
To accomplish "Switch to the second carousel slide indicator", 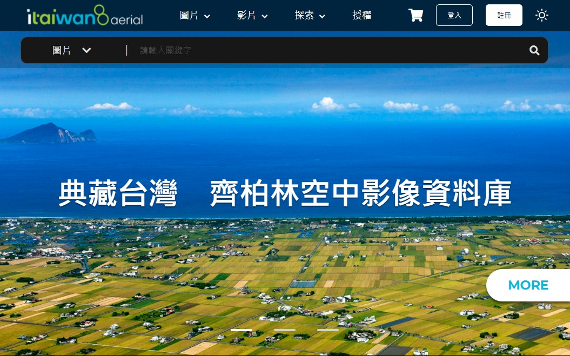I will (x=284, y=330).
